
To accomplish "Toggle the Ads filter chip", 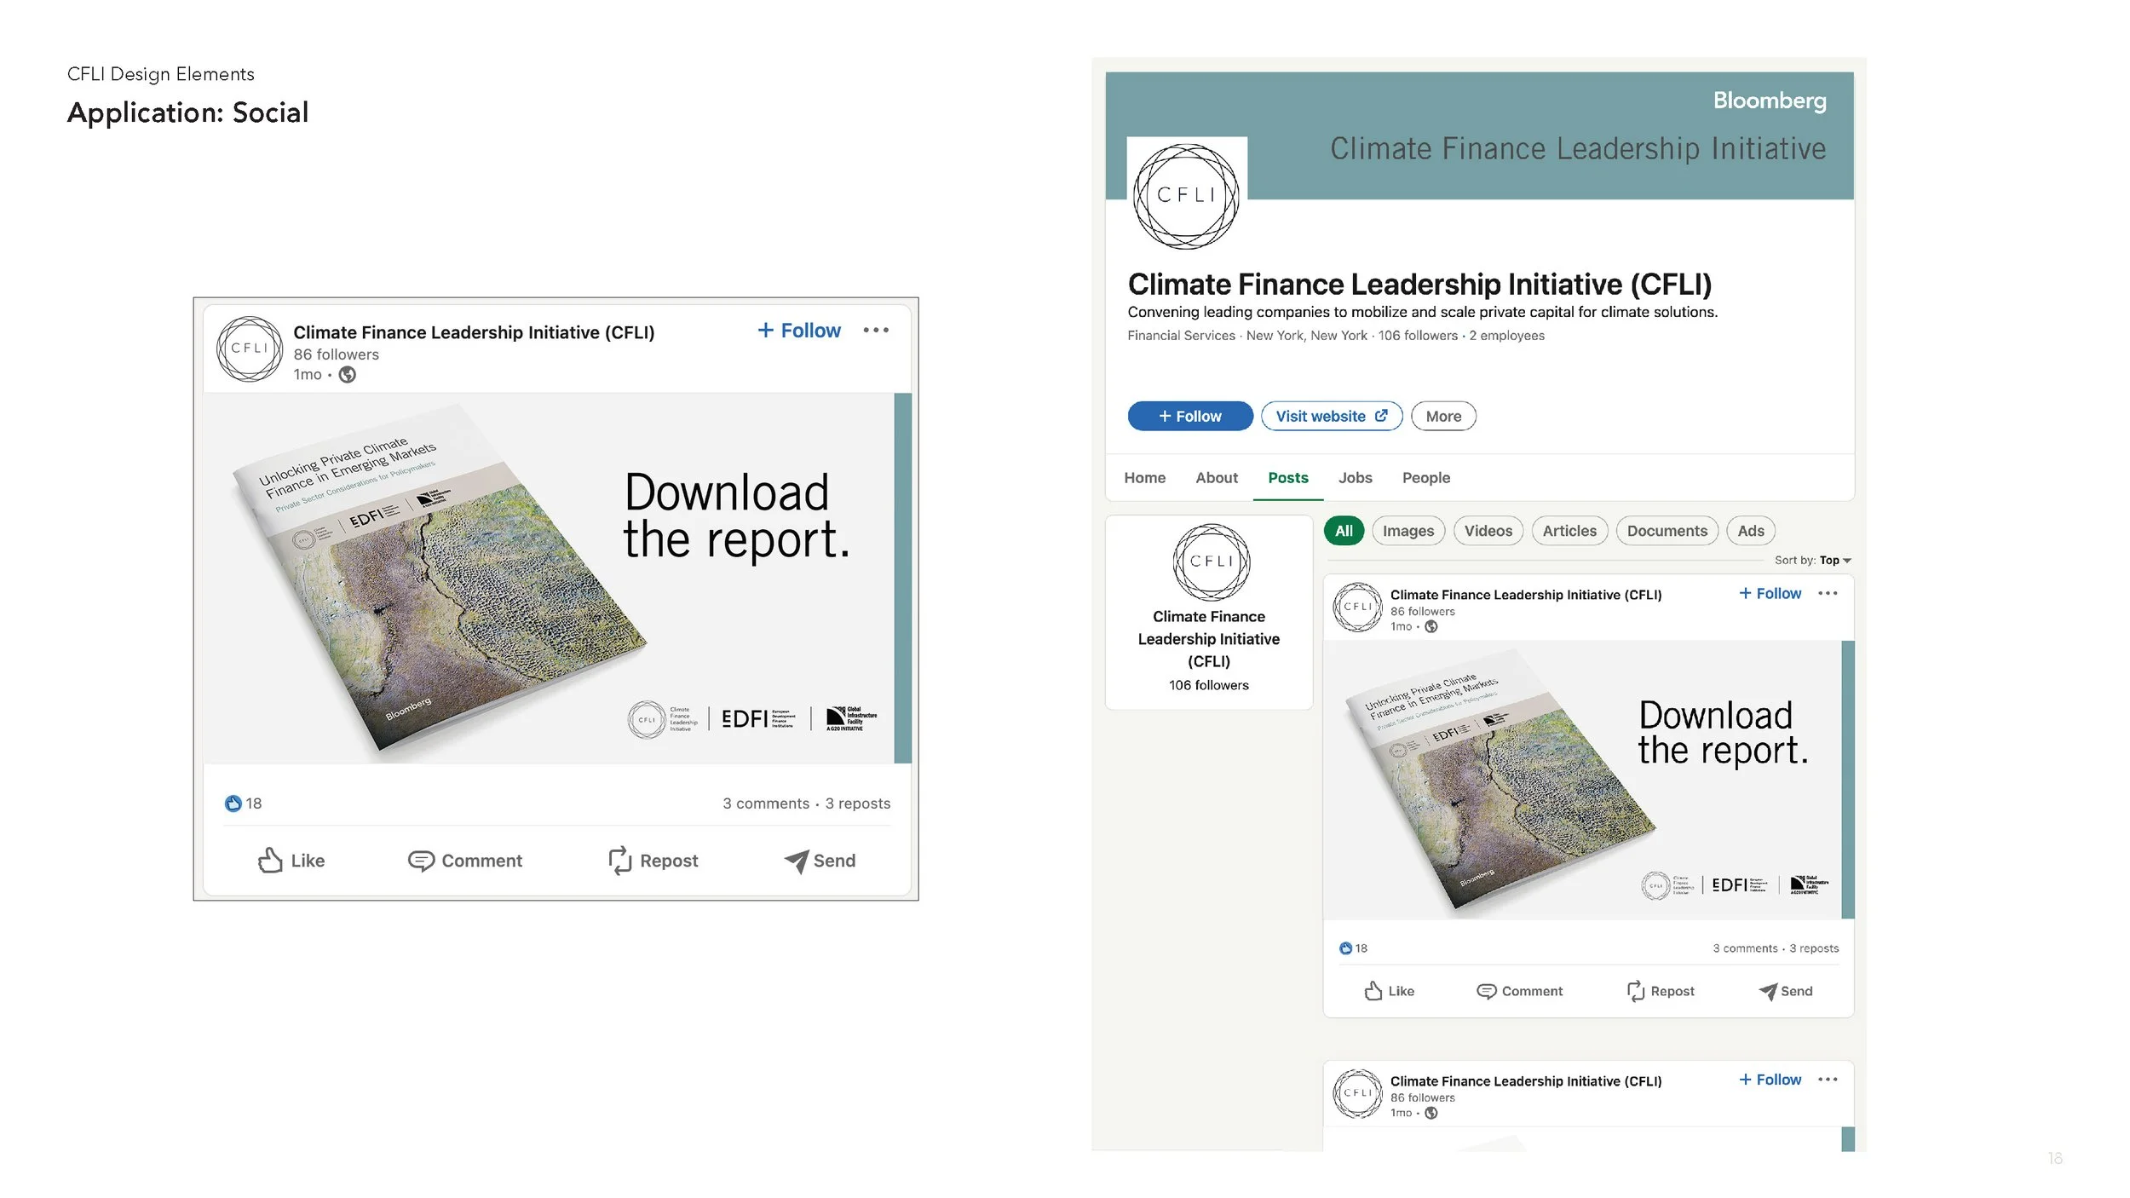I will tap(1751, 531).
